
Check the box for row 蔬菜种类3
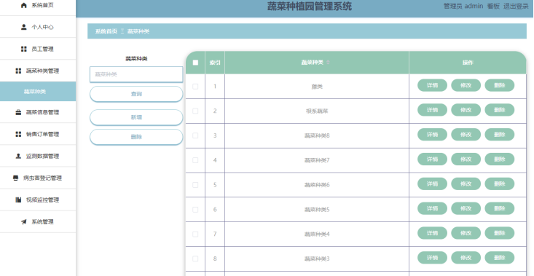[x=195, y=259]
